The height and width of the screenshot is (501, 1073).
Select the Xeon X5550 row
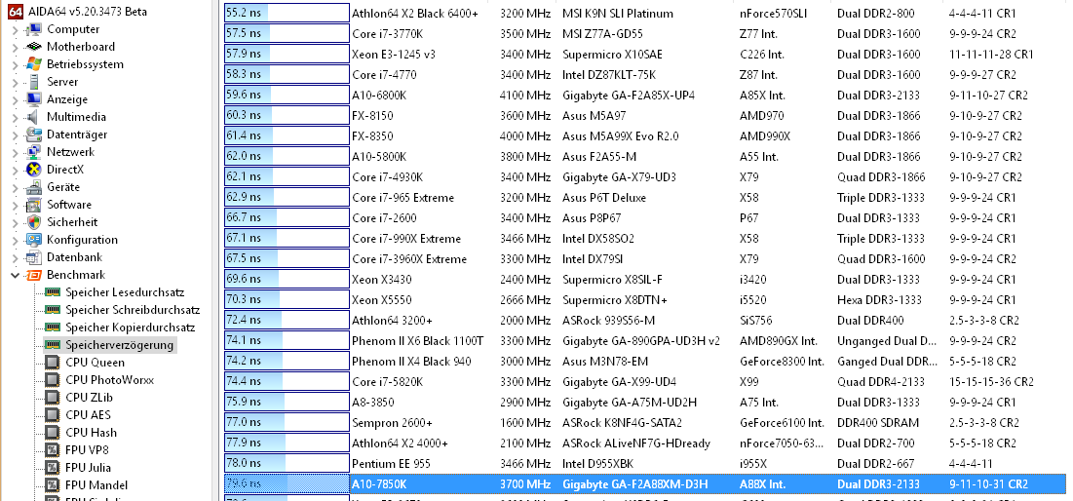[x=644, y=300]
